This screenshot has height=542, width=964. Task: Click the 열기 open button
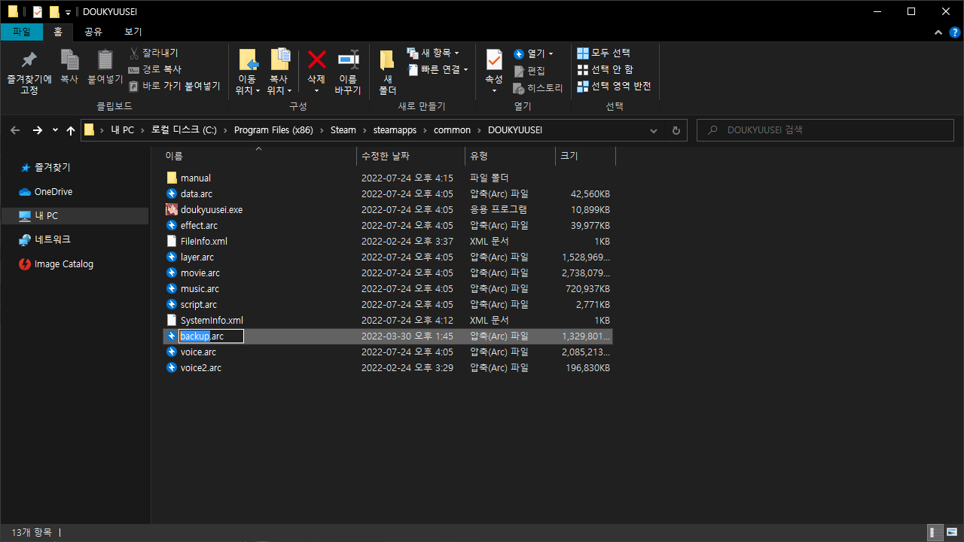click(x=533, y=53)
